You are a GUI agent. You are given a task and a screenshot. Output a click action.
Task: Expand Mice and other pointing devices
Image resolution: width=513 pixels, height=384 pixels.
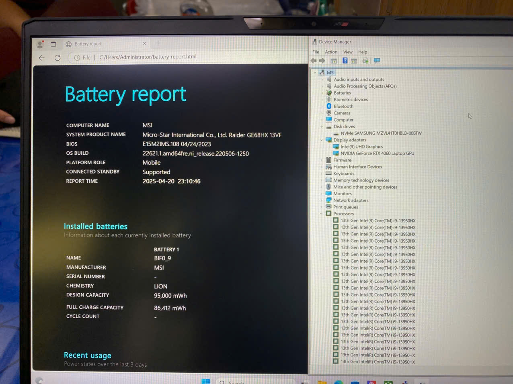tap(322, 187)
